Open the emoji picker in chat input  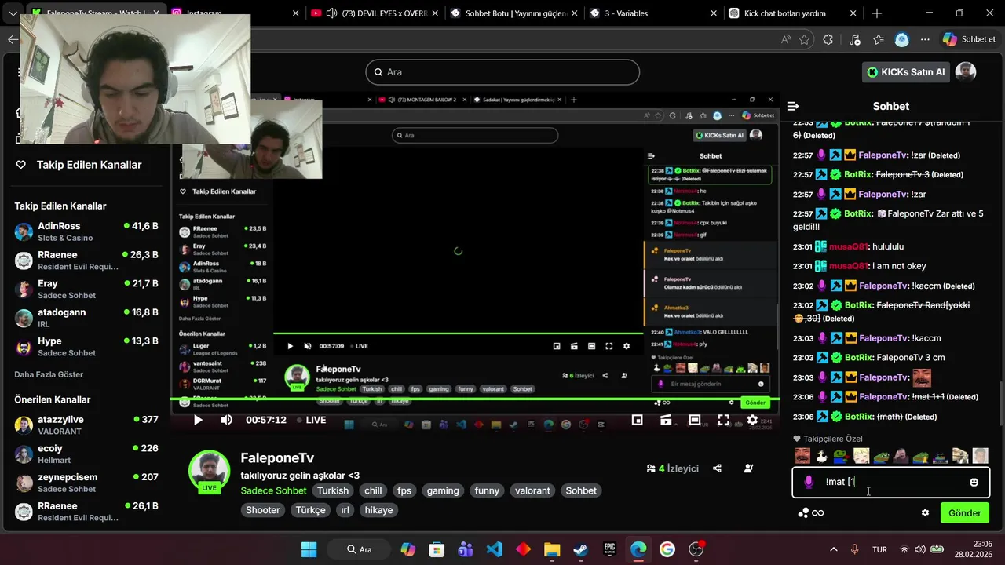(x=974, y=482)
